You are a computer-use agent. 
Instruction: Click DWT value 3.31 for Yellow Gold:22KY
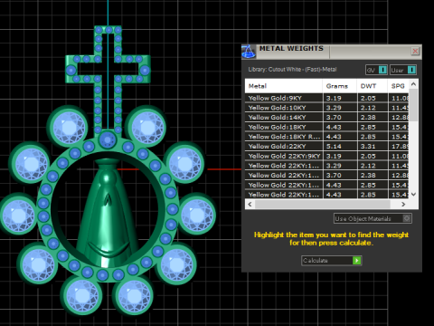[x=368, y=146]
